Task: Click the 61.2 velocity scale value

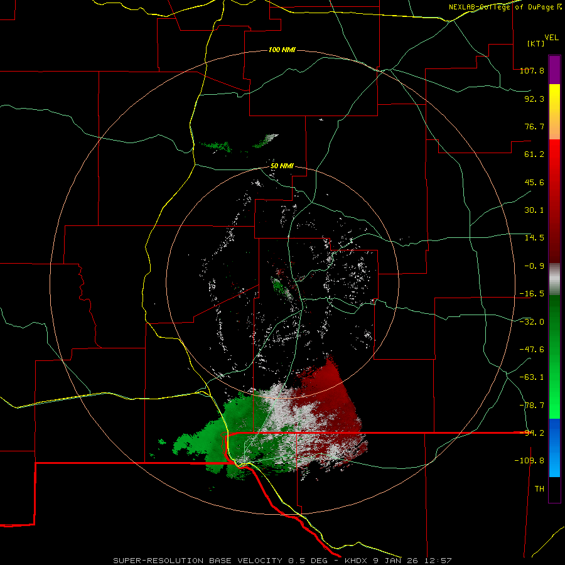Action: click(534, 154)
